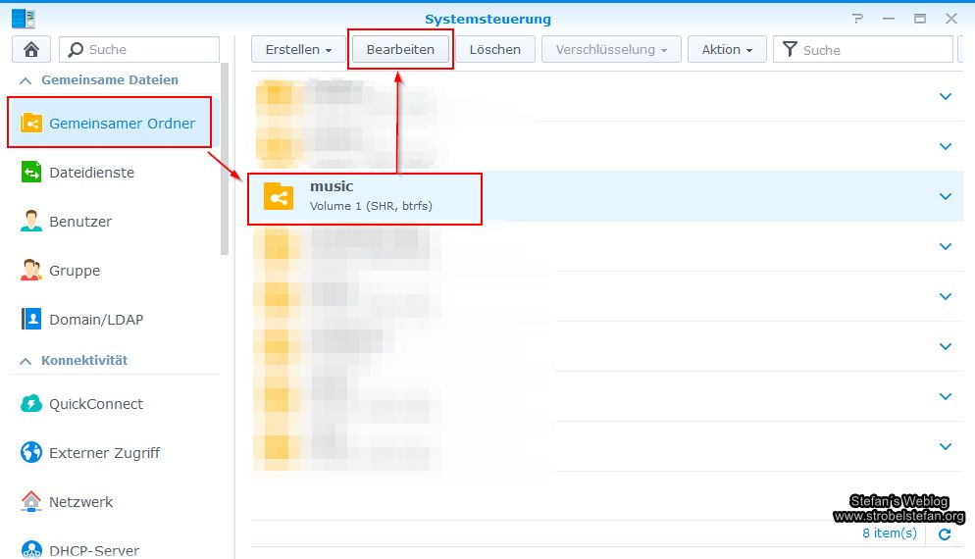This screenshot has height=559, width=975.
Task: Open Dateidienste label in sidebar
Action: click(x=91, y=173)
